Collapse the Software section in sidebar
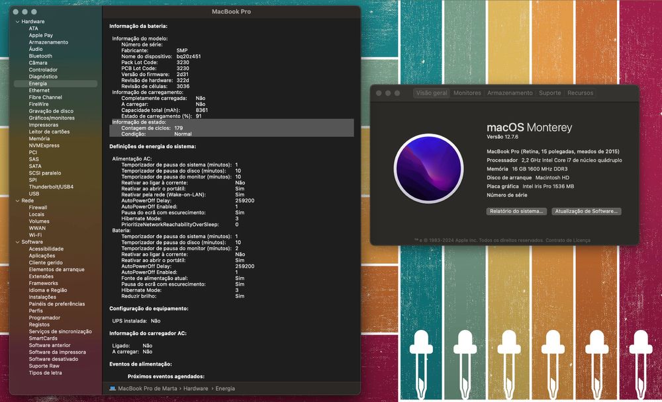 [x=17, y=242]
